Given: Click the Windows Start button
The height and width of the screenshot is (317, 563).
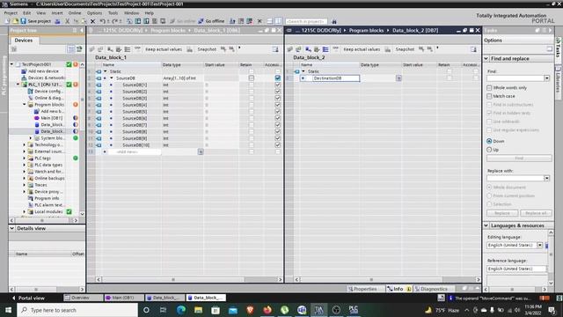Looking at the screenshot, I should (x=8, y=310).
